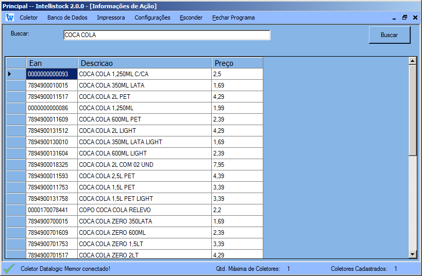The height and width of the screenshot is (276, 422).
Task: Click price cell 2,2
Action: coord(238,210)
